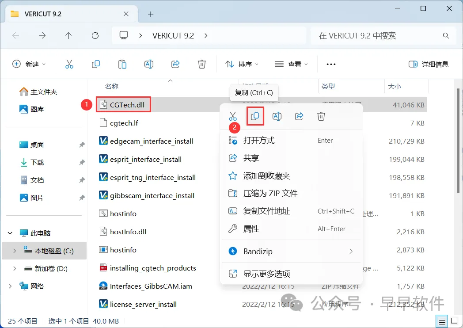Click the chevron before VERICUT 9.2
The image size is (463, 328).
click(x=140, y=36)
